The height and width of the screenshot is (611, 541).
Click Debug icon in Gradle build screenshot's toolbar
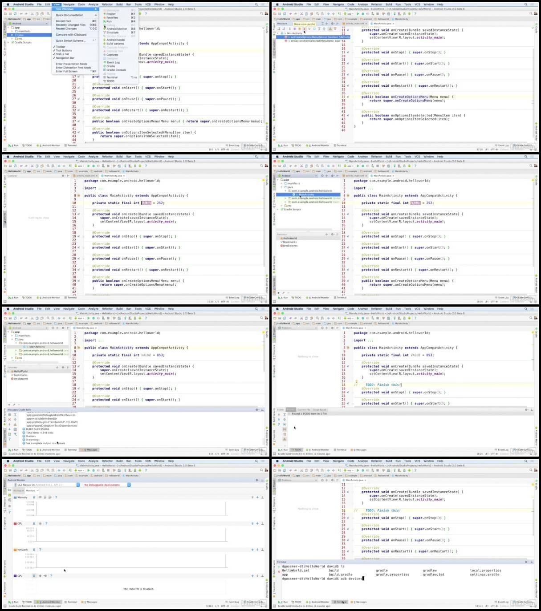click(x=94, y=318)
